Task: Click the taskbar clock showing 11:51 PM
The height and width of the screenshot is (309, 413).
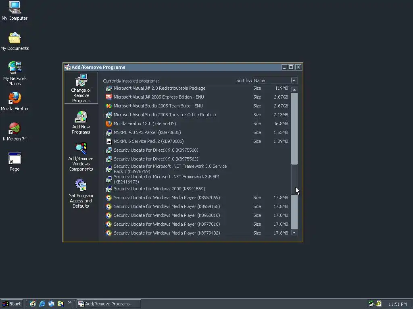Action: tap(397, 304)
